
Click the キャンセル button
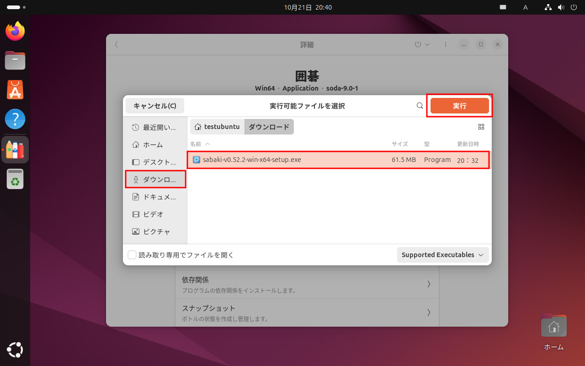[x=155, y=105]
